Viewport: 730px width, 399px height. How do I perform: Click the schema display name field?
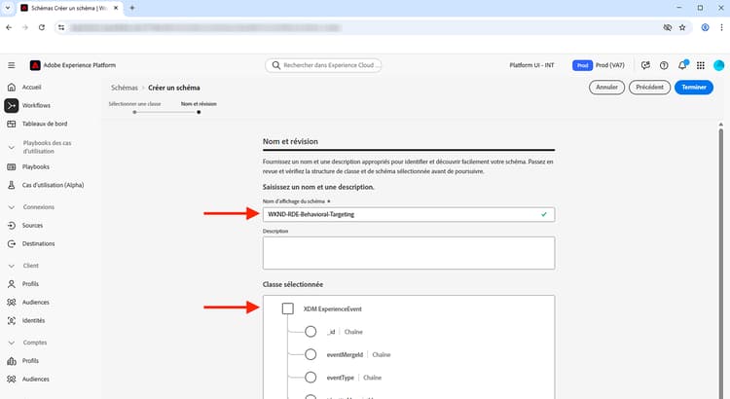click(408, 215)
